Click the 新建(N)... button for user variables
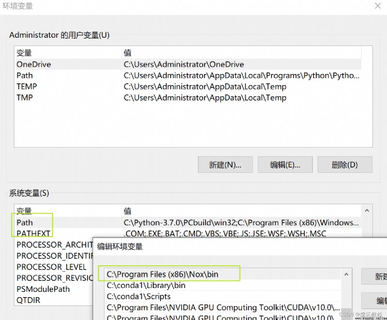The width and height of the screenshot is (387, 320). [x=225, y=165]
